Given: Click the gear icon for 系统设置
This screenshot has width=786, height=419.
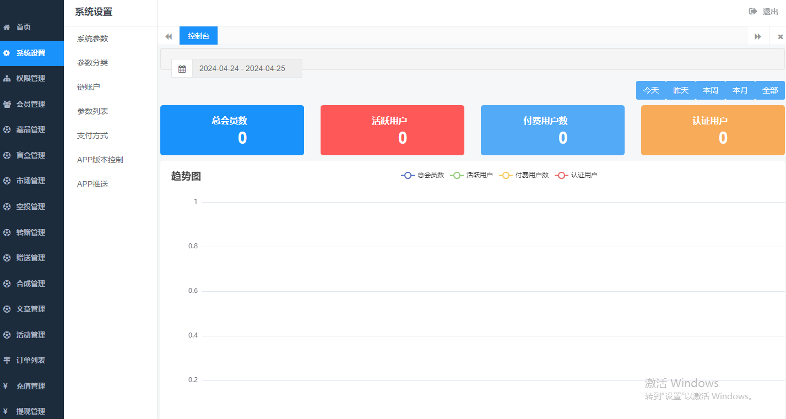Looking at the screenshot, I should (7, 53).
